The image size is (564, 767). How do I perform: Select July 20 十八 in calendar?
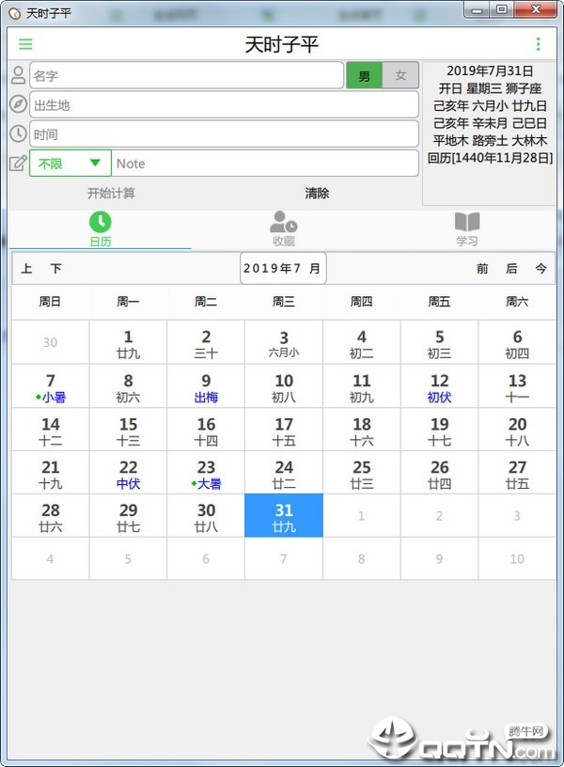517,430
